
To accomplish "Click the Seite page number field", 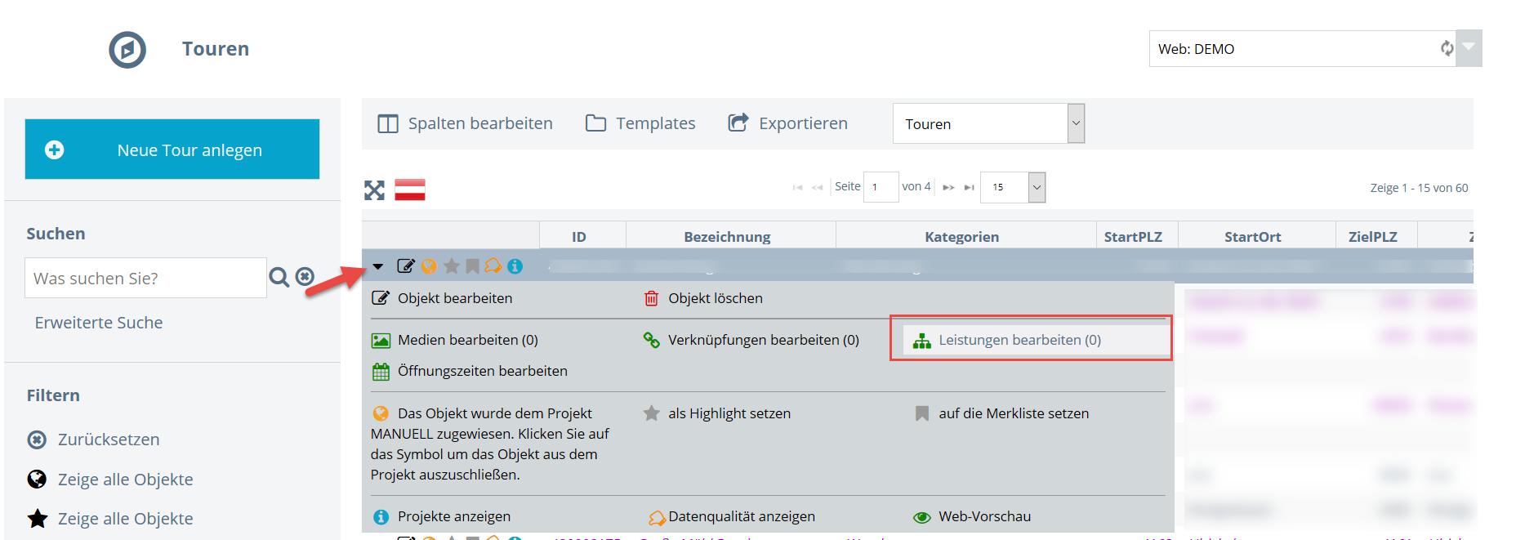I will tap(881, 187).
